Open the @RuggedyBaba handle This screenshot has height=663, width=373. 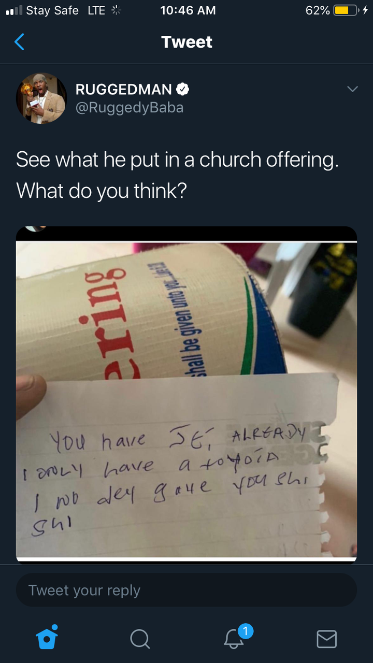[130, 108]
